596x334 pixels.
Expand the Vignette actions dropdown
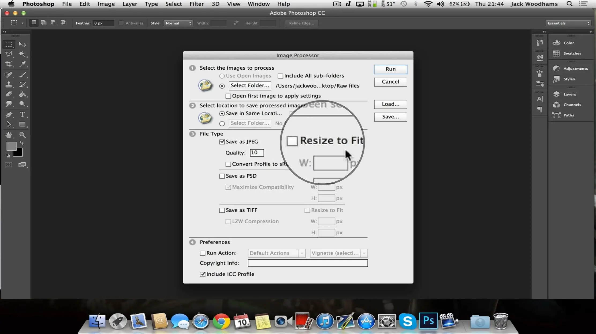click(x=364, y=253)
